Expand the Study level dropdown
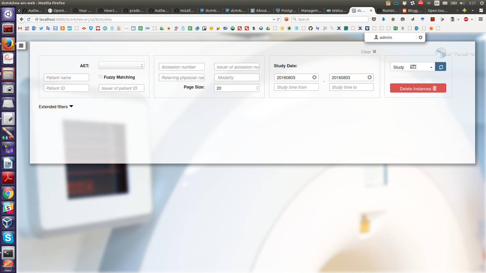 [x=431, y=67]
